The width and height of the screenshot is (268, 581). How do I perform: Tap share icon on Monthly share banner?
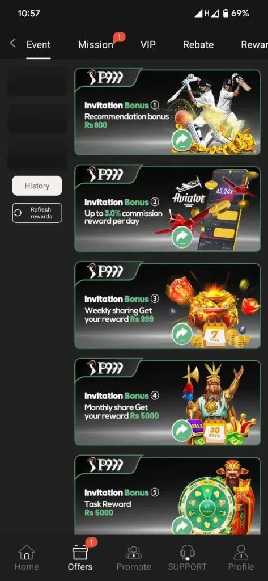tap(182, 431)
